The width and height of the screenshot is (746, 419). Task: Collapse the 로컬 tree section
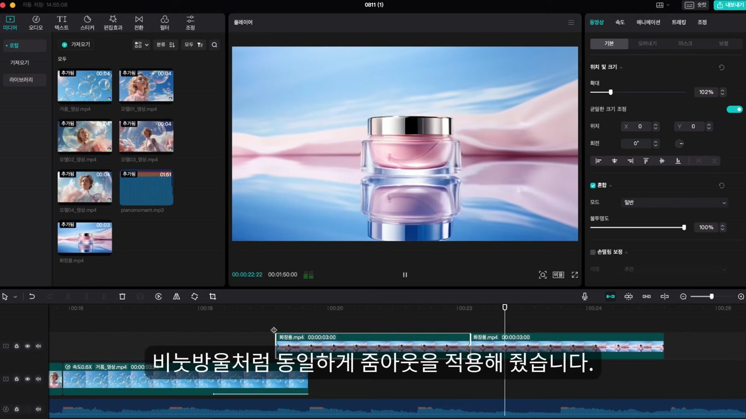(7, 45)
